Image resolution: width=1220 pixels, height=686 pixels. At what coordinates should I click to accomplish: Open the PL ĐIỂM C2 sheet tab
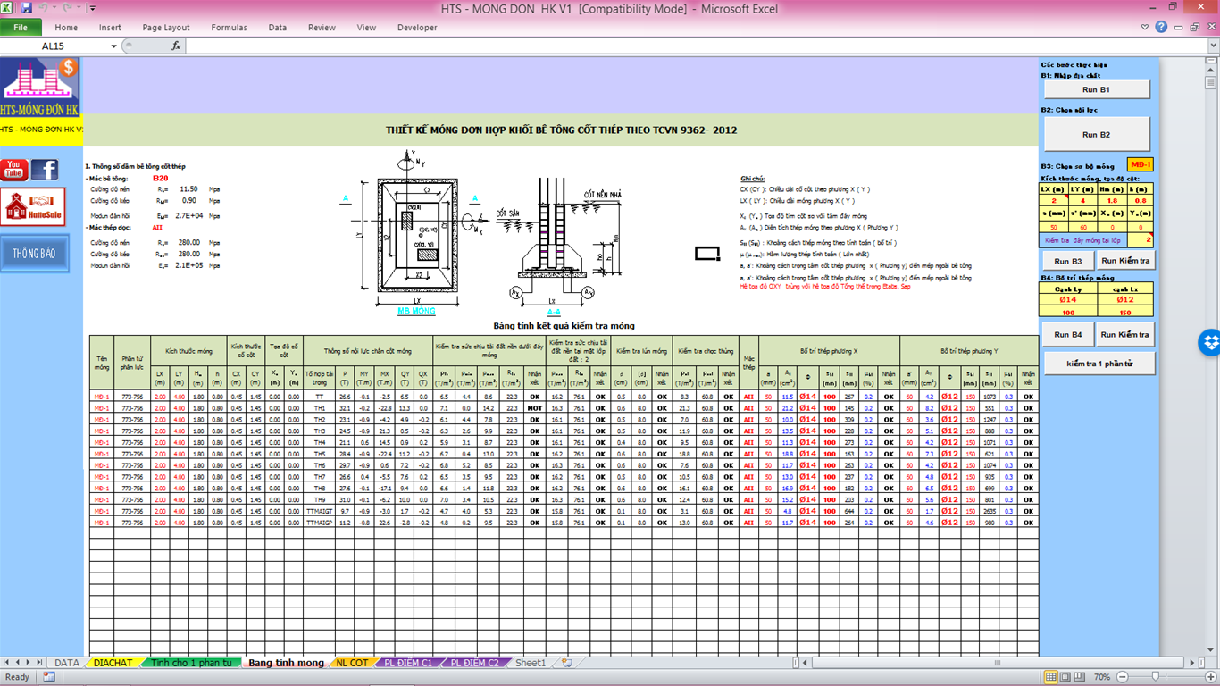[474, 663]
